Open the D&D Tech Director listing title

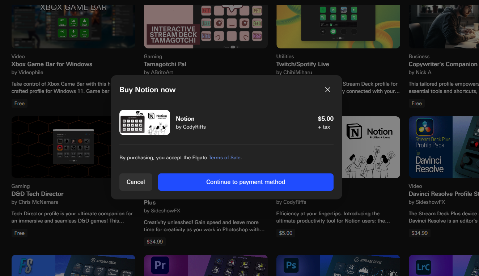click(37, 194)
